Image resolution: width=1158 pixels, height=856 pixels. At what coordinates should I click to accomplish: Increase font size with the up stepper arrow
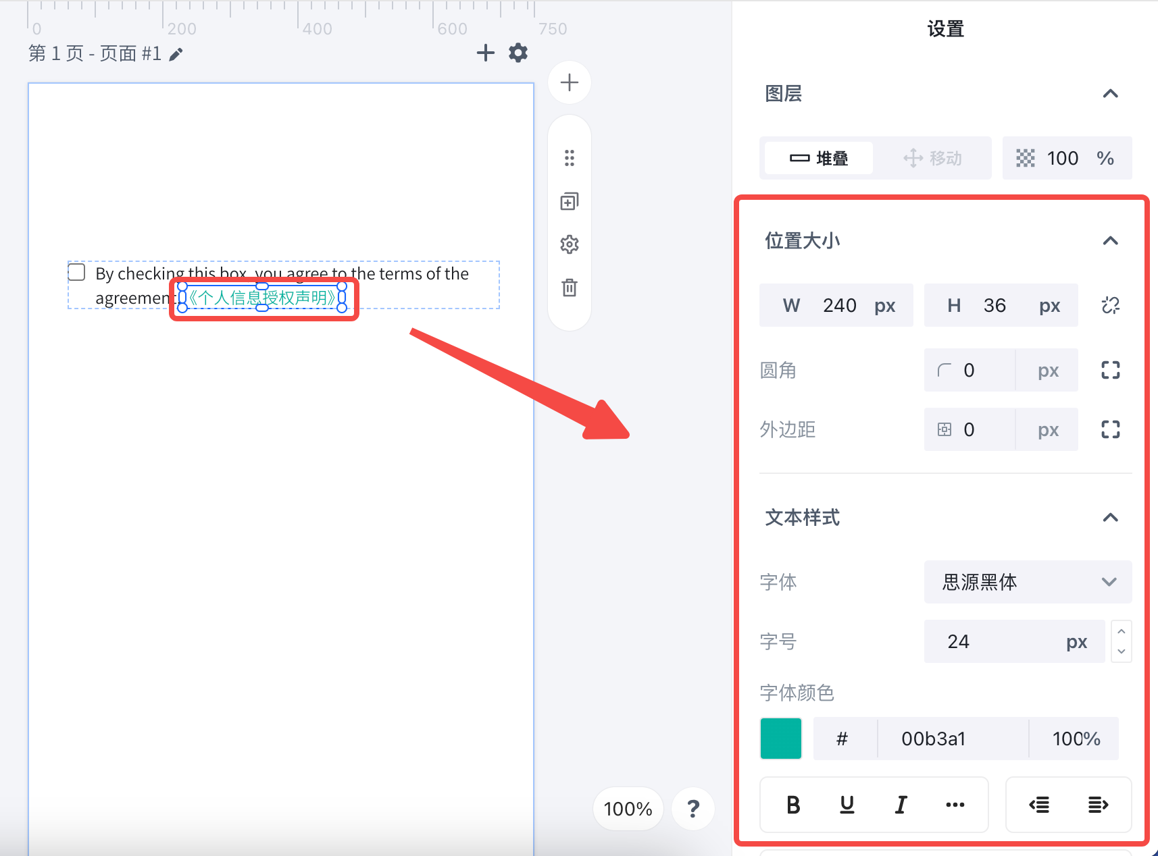click(x=1122, y=631)
